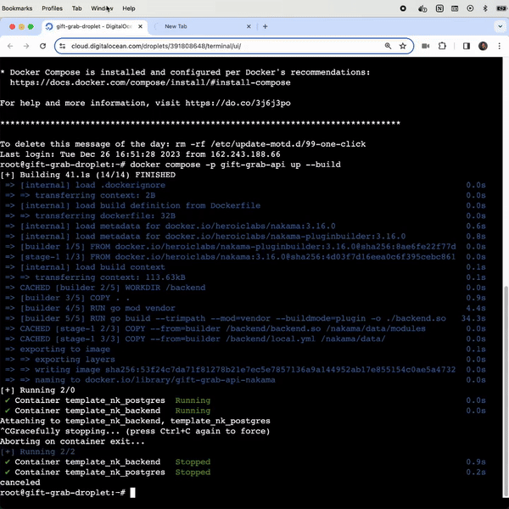
Task: Open a new browser tab
Action: [x=266, y=26]
